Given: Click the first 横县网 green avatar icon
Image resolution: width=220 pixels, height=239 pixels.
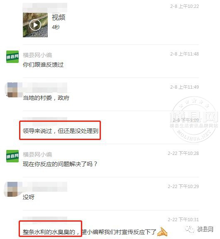Looking at the screenshot, I should pyautogui.click(x=12, y=57).
